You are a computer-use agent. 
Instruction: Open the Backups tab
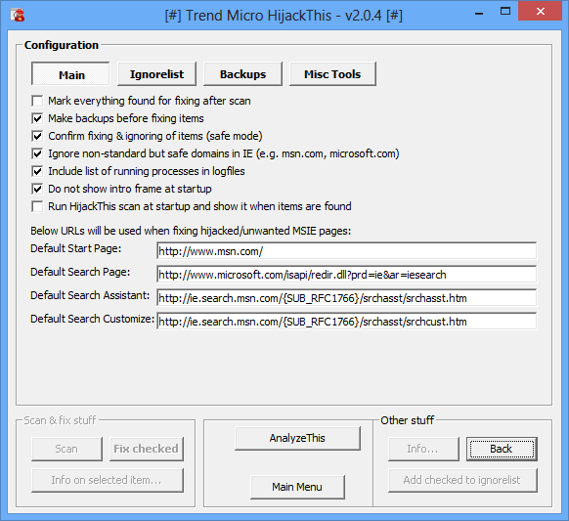click(x=242, y=74)
